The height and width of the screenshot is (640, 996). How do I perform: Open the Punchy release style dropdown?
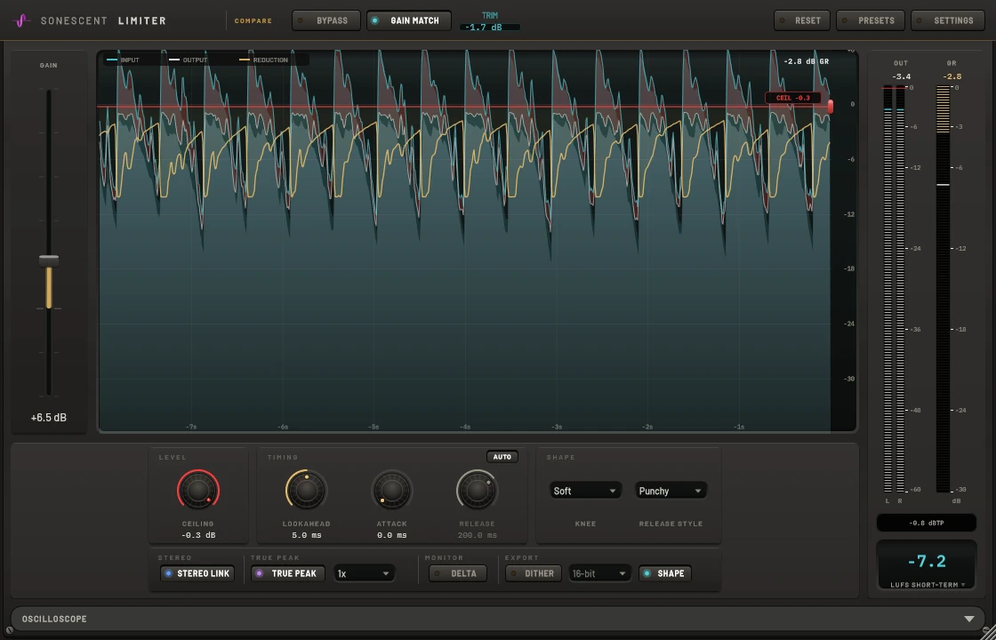[x=671, y=491]
